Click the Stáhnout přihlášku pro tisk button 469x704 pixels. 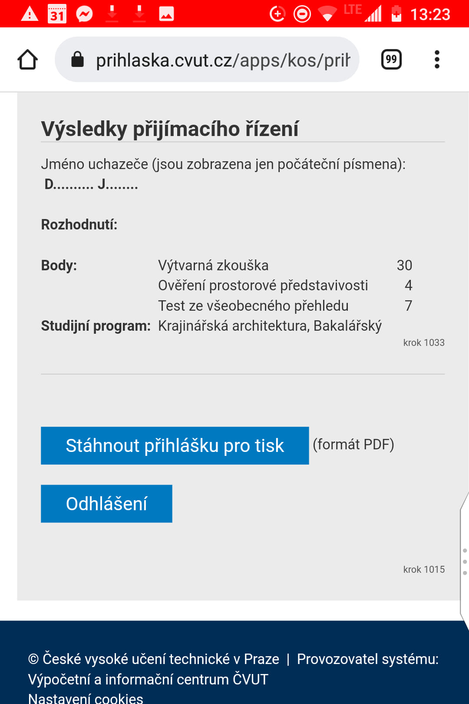pyautogui.click(x=175, y=445)
